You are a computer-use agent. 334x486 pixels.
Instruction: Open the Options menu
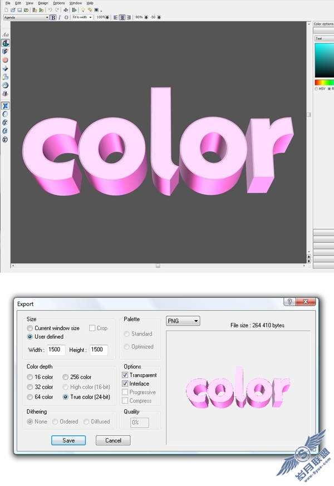pos(58,3)
